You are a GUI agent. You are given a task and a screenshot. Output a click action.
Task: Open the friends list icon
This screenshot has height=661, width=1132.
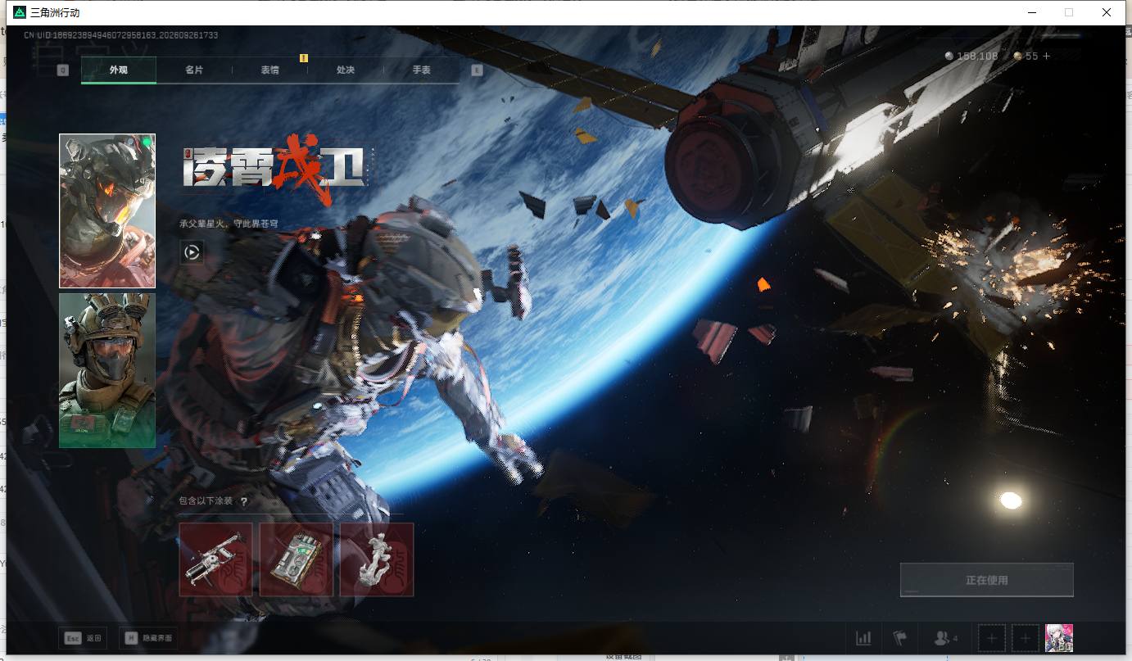pyautogui.click(x=946, y=638)
